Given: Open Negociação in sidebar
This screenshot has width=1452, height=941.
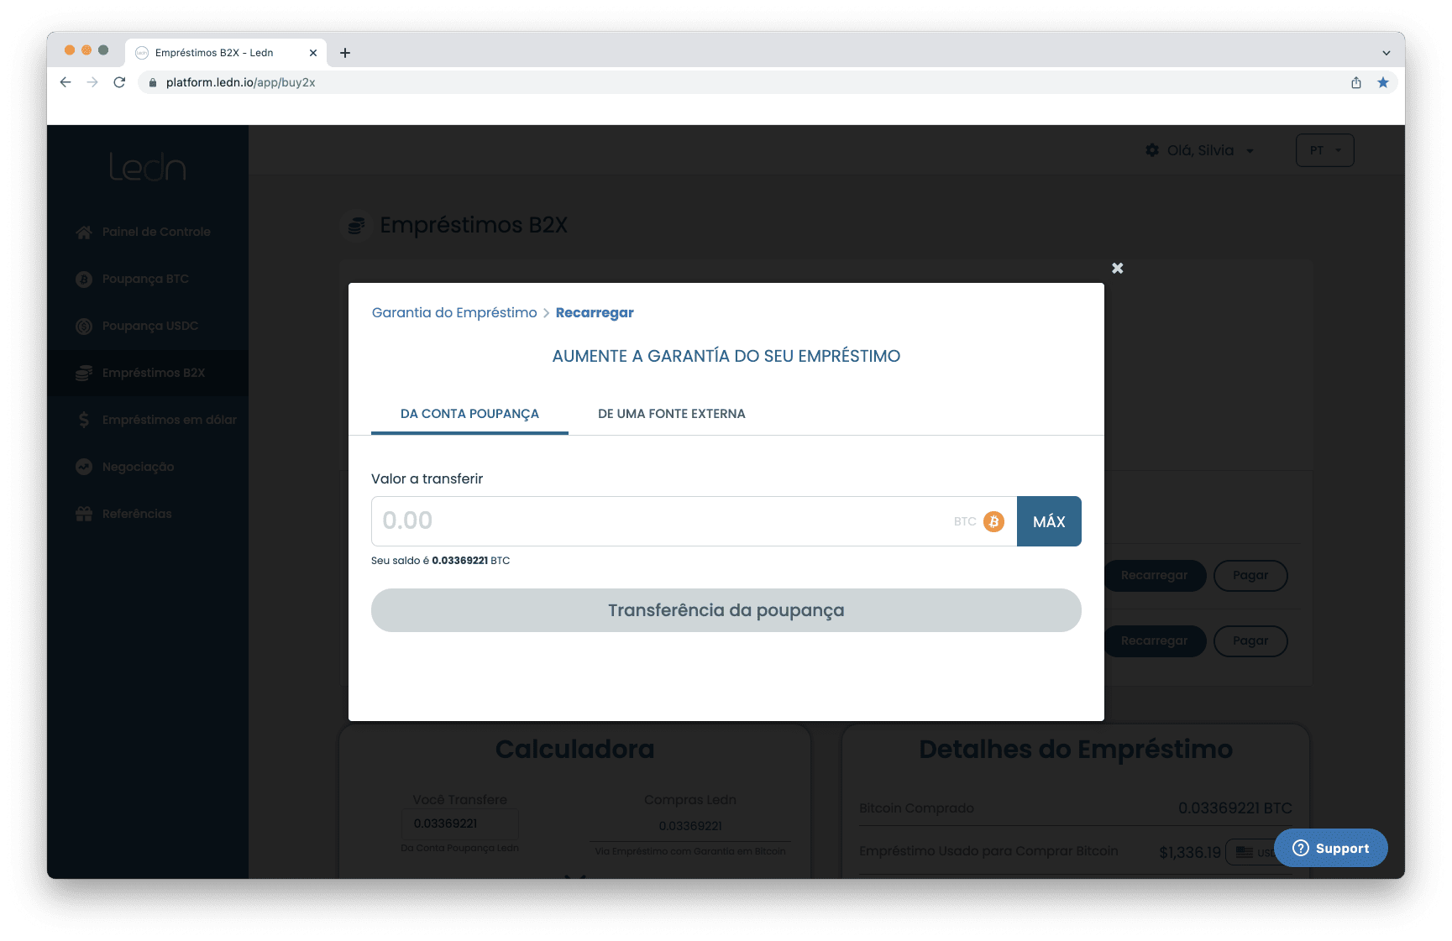Looking at the screenshot, I should (x=148, y=467).
